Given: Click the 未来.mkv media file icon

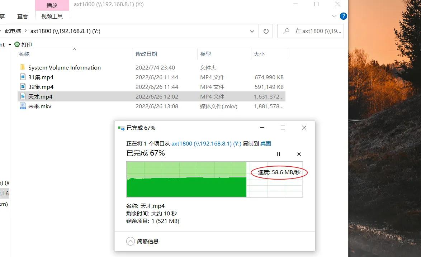Looking at the screenshot, I should [x=22, y=106].
